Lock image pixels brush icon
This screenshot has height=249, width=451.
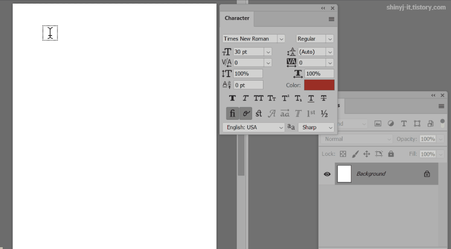(x=355, y=154)
